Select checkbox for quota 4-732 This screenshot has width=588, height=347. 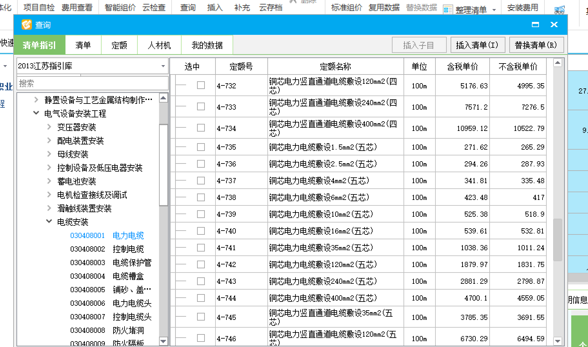point(201,85)
